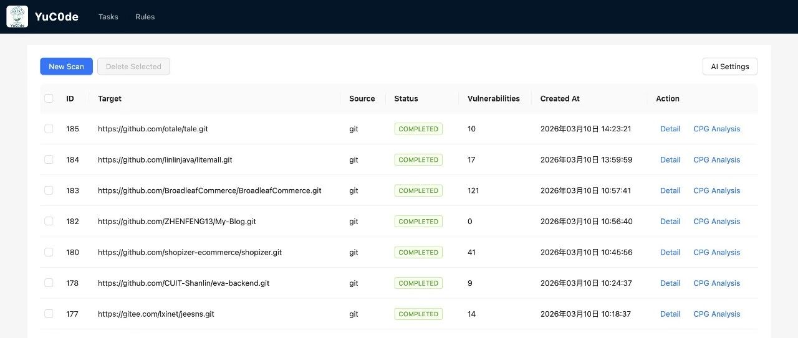Screen dimensions: 798x338
Task: Click the BroadleafCommerce.git target URL
Action: click(209, 190)
